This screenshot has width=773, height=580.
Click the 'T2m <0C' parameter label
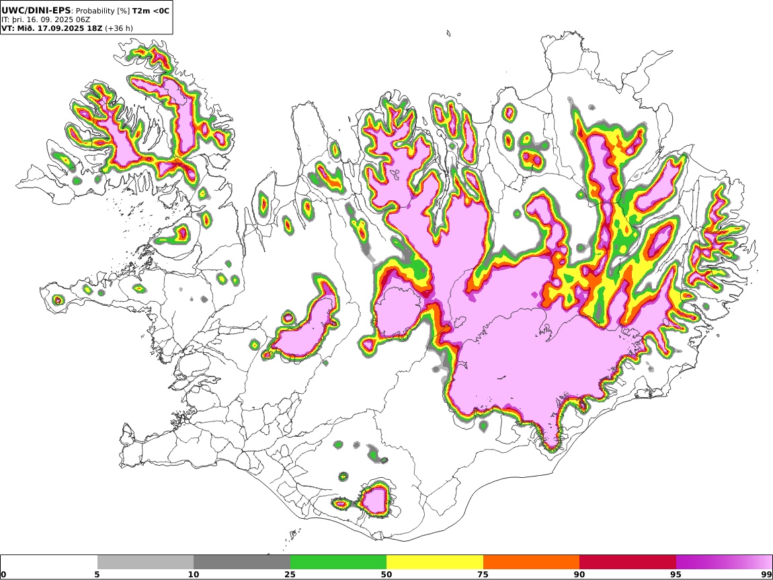pos(151,11)
